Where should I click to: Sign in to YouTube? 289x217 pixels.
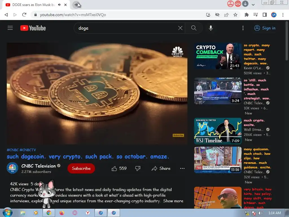(x=265, y=28)
